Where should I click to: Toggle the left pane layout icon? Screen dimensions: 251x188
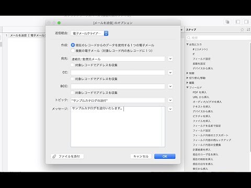coord(238,22)
